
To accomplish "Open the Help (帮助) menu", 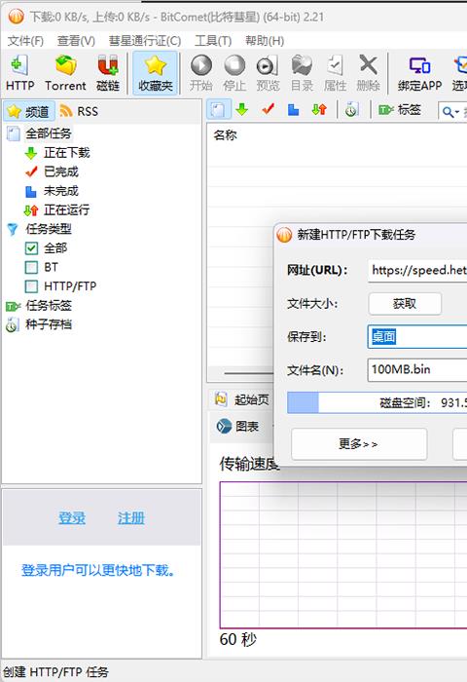I will 264,41.
